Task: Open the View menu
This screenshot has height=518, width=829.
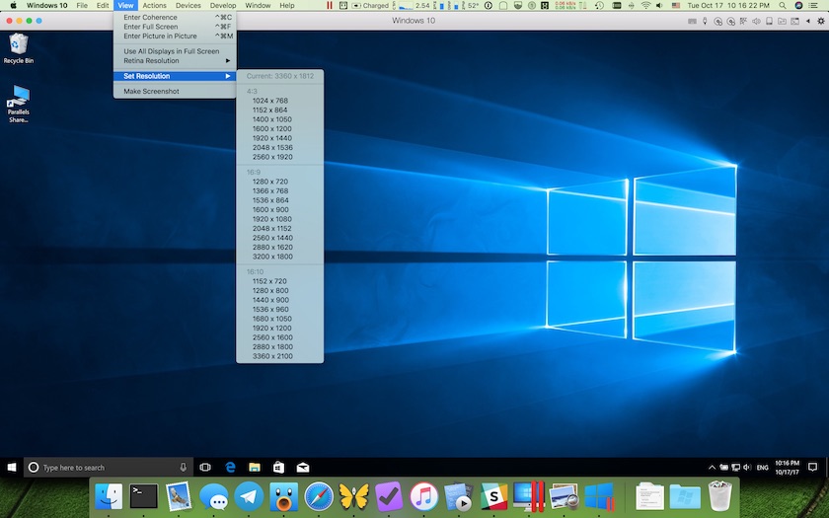Action: pyautogui.click(x=126, y=5)
